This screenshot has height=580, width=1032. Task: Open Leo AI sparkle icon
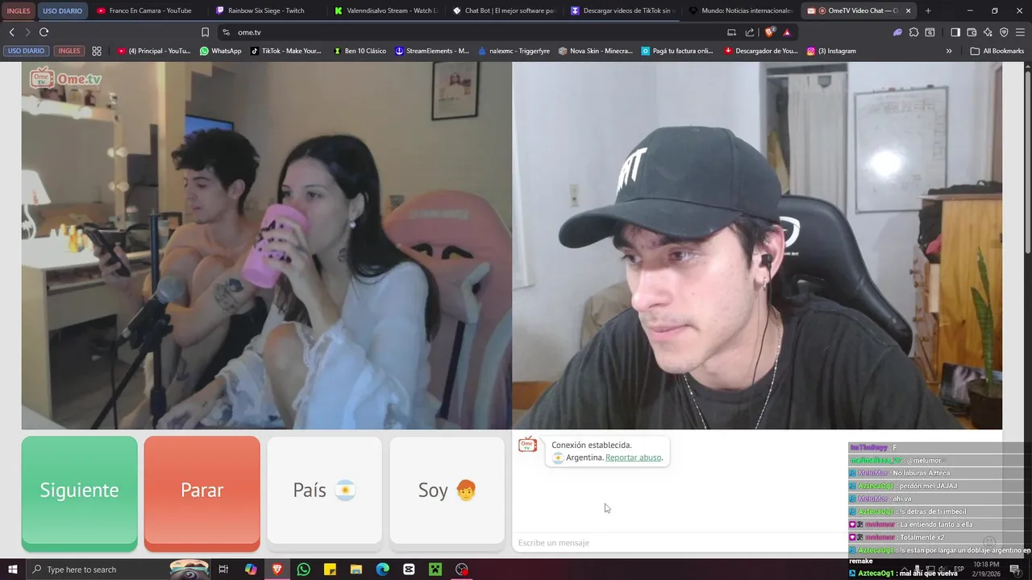(x=988, y=32)
